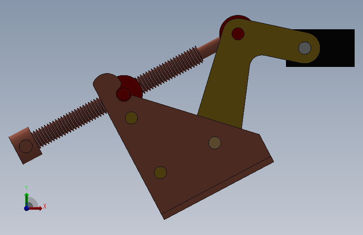Click the blue Z axis ball of the triad

(x=26, y=208)
